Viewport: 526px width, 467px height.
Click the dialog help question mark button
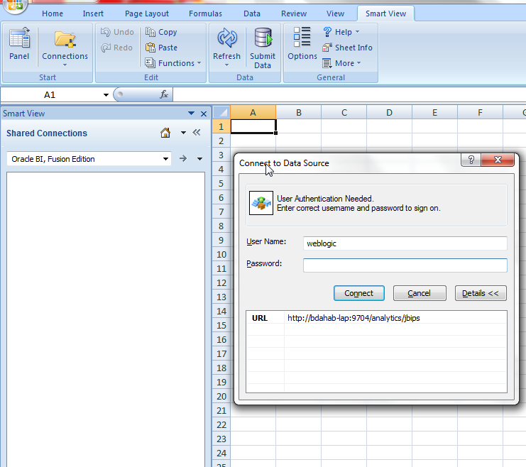[471, 160]
